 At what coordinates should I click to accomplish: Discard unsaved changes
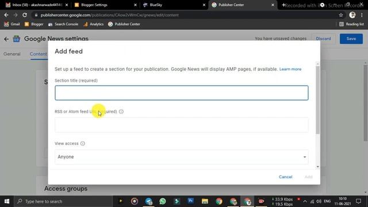[x=323, y=39]
